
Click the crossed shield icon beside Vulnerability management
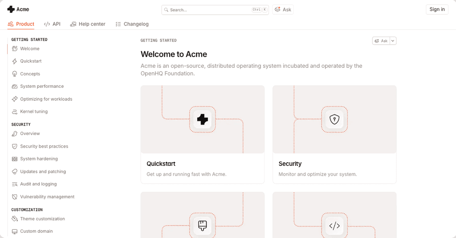tap(15, 197)
